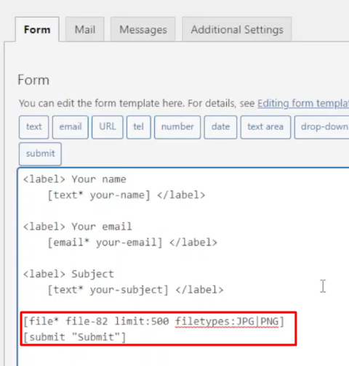349x366 pixels.
Task: Place cursor on '[text* your-name]' line
Action: click(x=127, y=195)
